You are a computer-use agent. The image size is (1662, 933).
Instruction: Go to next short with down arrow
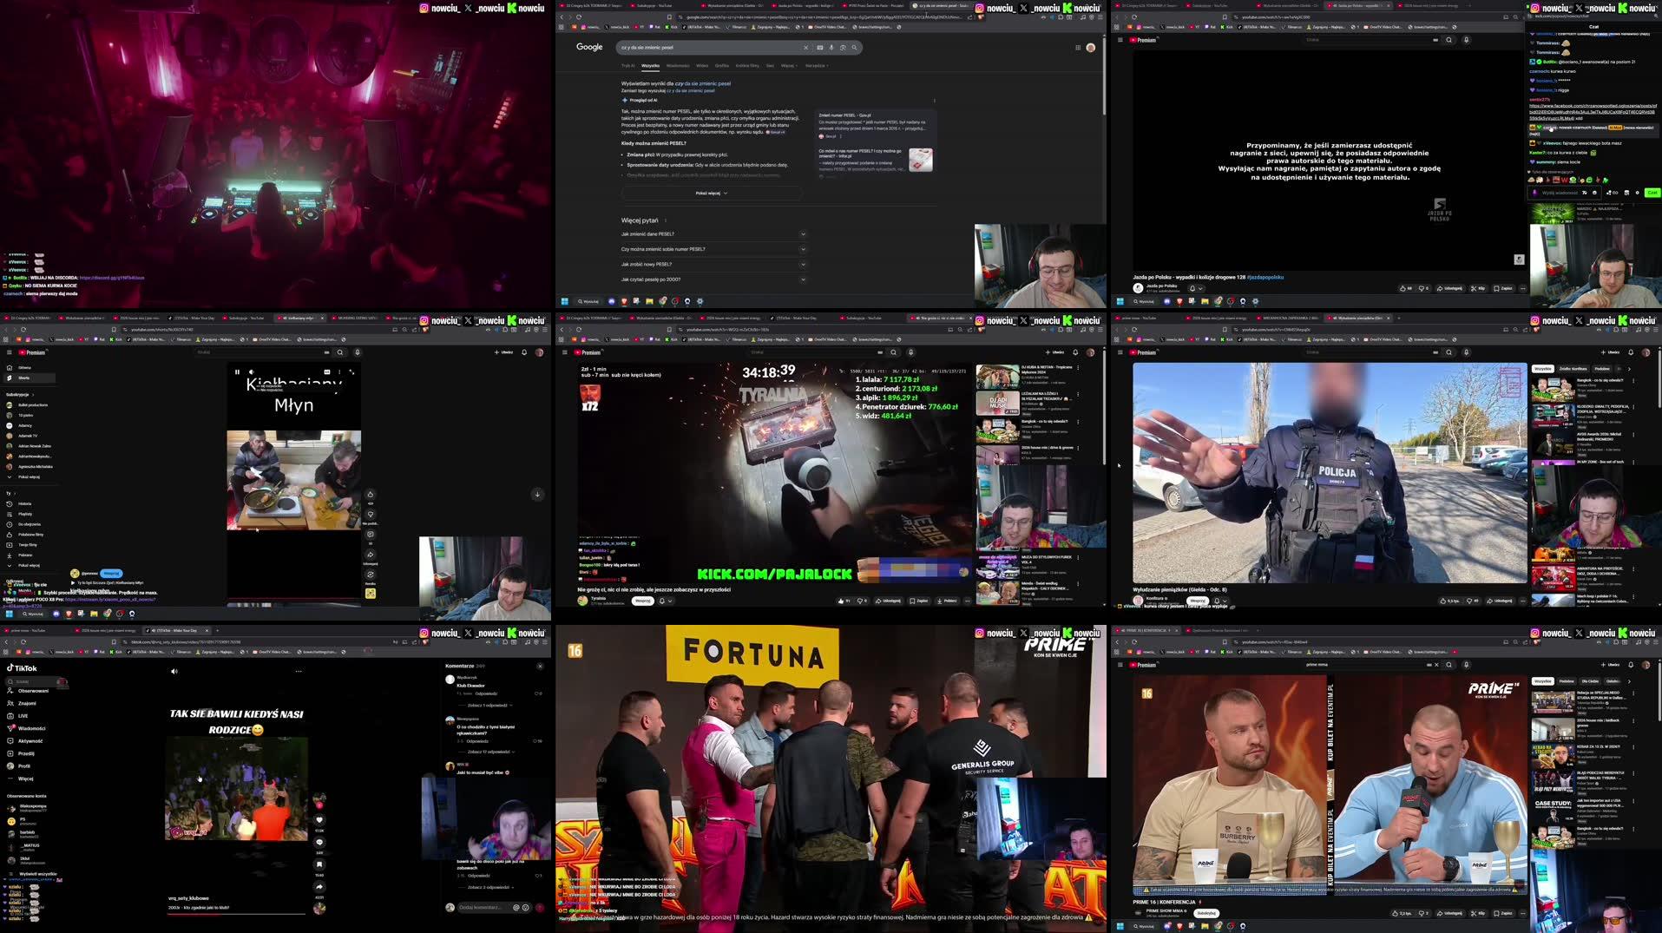coord(537,494)
